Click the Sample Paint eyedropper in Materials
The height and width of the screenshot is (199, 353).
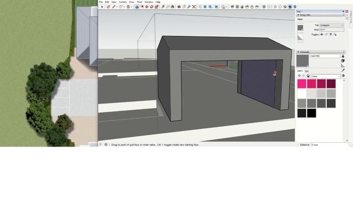click(343, 70)
